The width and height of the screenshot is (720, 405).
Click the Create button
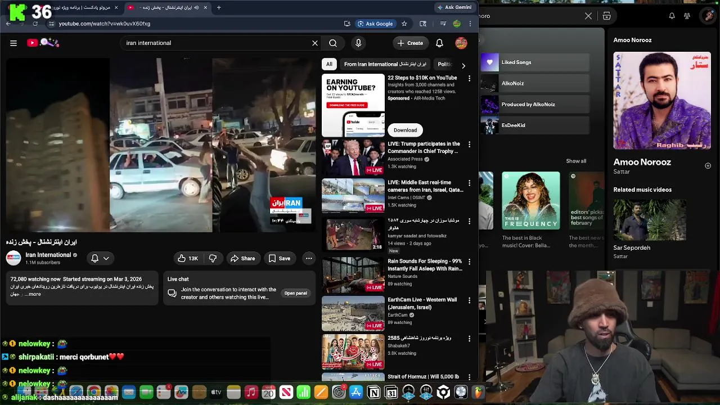tap(410, 43)
